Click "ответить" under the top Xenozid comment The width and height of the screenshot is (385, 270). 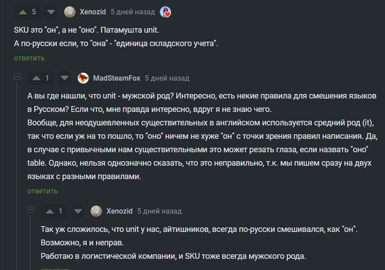click(x=29, y=58)
